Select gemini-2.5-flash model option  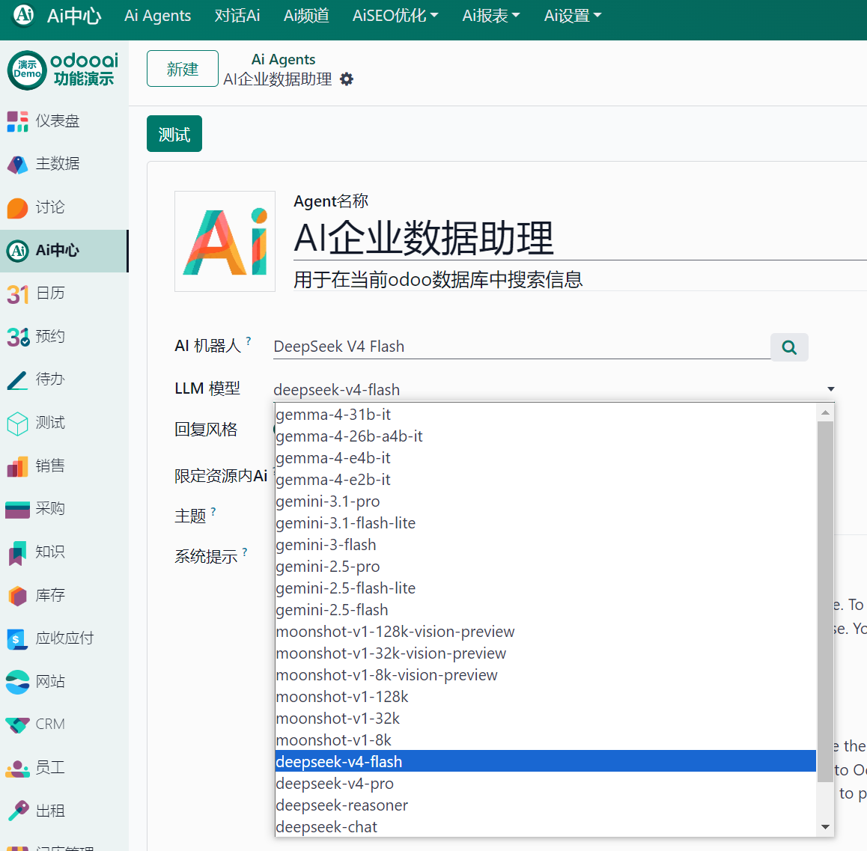[545, 610]
